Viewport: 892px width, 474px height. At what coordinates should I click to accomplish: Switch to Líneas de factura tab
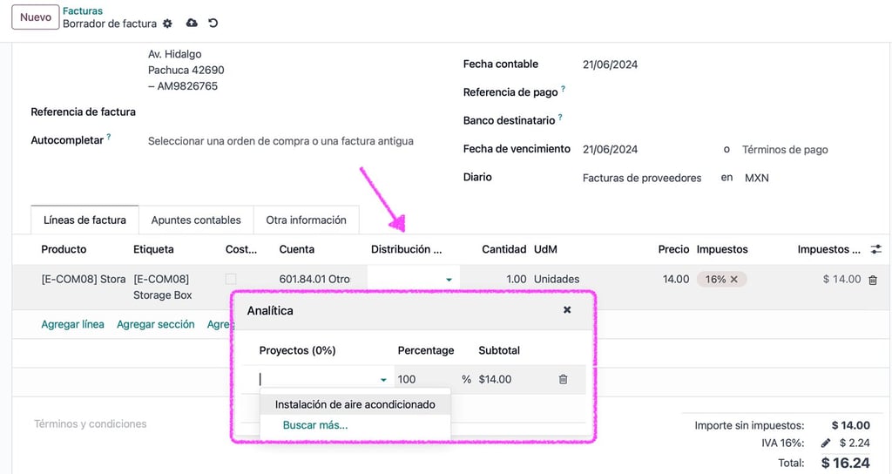pyautogui.click(x=84, y=220)
